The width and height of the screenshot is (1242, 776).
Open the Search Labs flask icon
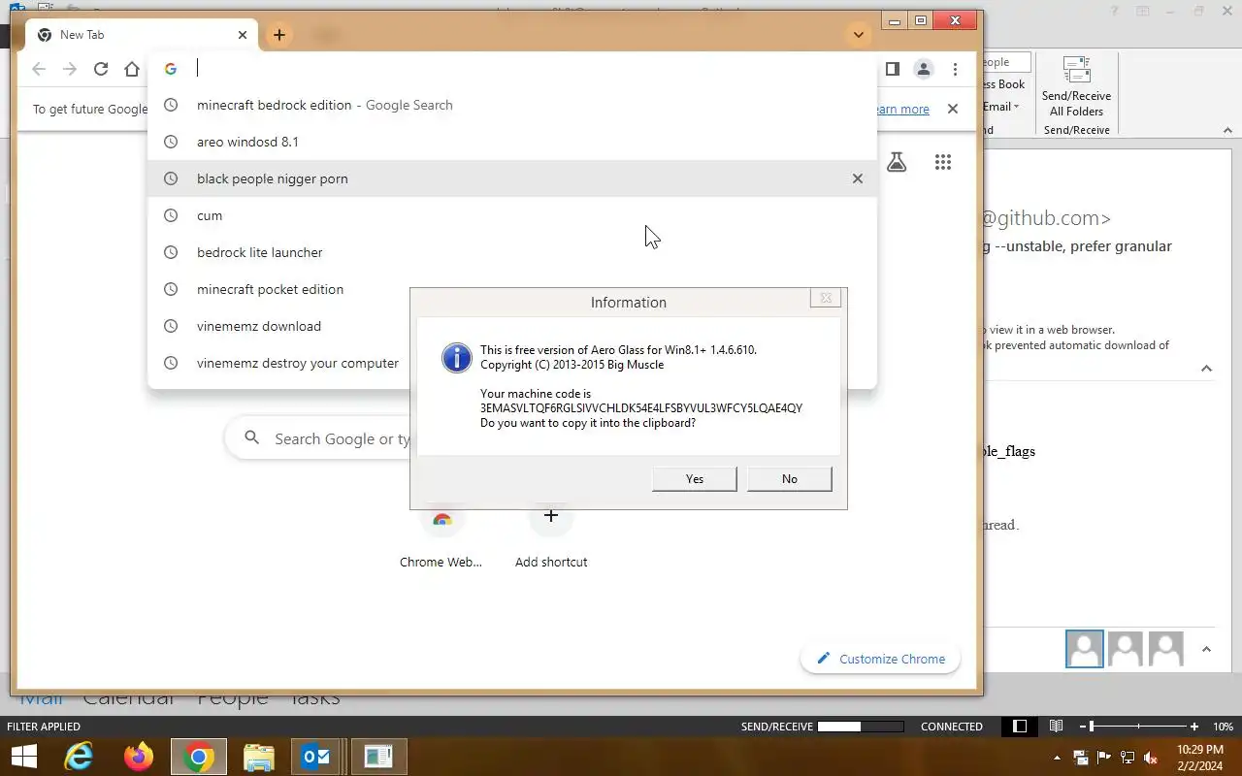(897, 162)
